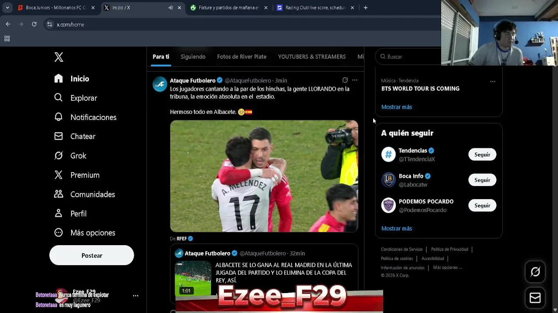Click site info icon in address bar
Image resolution: width=558 pixels, height=313 pixels.
click(50, 24)
